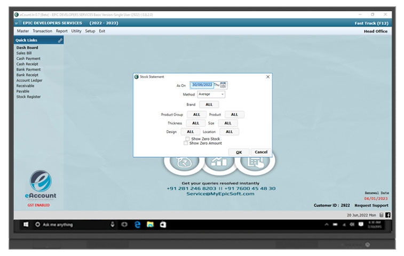404x256 pixels.
Task: Enable Show Zero Amount checkbox
Action: click(186, 143)
